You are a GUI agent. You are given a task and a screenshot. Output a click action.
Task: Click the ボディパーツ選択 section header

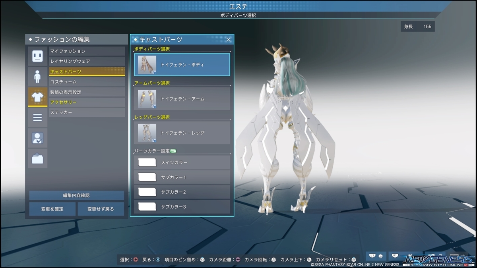point(152,49)
